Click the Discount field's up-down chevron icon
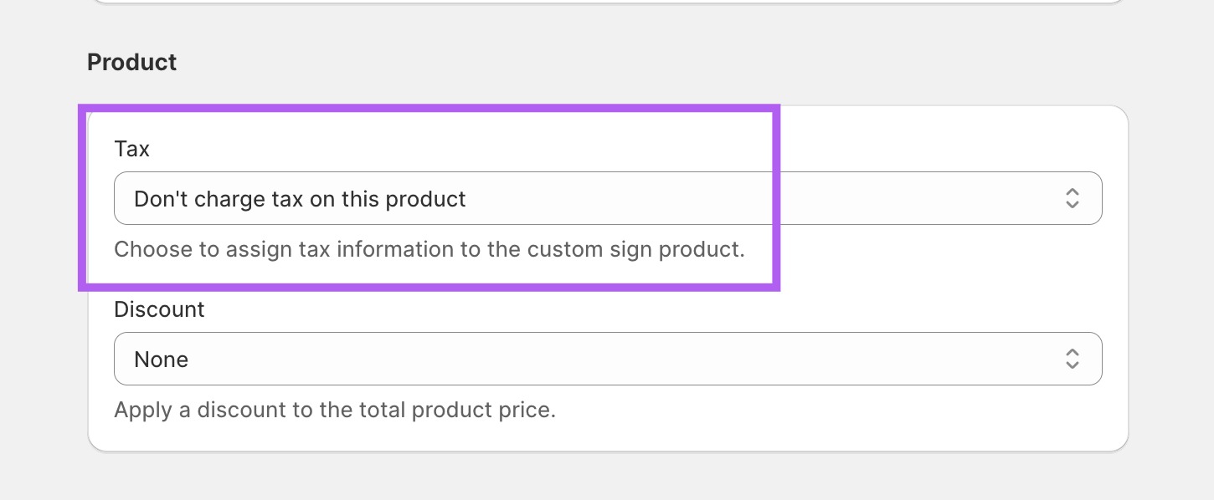Screen dimensions: 1214x500 pos(1072,359)
